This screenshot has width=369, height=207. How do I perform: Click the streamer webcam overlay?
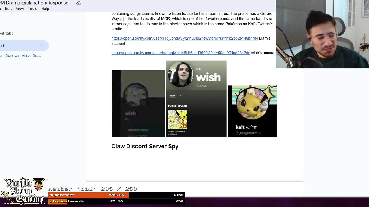322,34
